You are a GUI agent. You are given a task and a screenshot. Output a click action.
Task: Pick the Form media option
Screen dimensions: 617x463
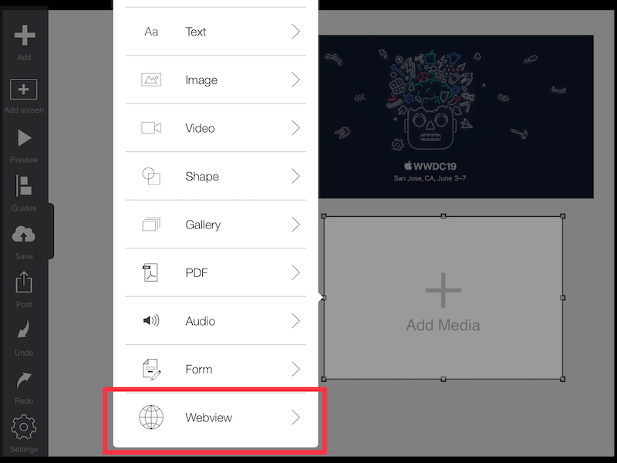216,369
